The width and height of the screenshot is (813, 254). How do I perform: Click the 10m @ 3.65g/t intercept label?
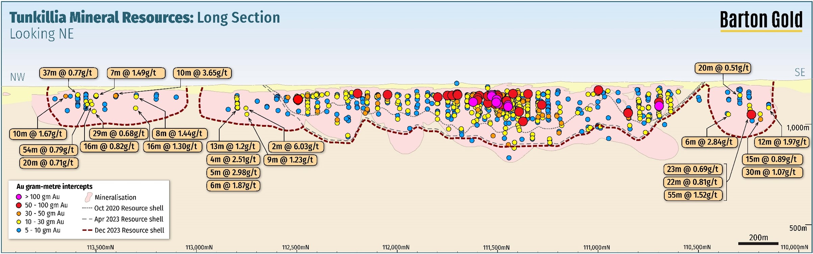coord(202,73)
